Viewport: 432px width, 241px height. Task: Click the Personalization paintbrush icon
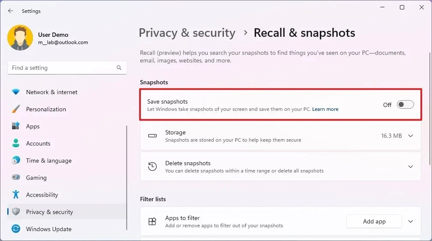pos(16,109)
